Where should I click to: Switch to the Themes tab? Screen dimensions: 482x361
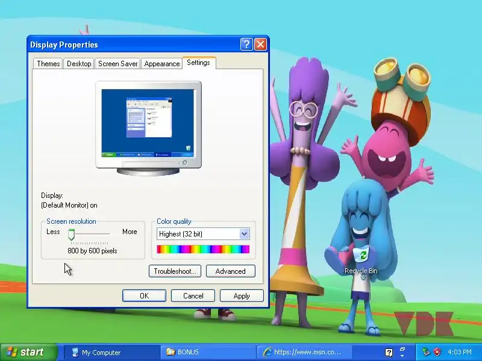tap(48, 64)
